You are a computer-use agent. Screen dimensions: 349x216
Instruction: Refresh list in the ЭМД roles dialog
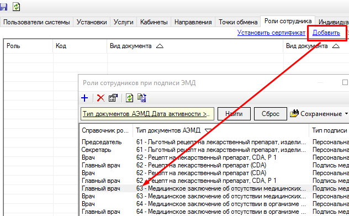pyautogui.click(x=130, y=98)
